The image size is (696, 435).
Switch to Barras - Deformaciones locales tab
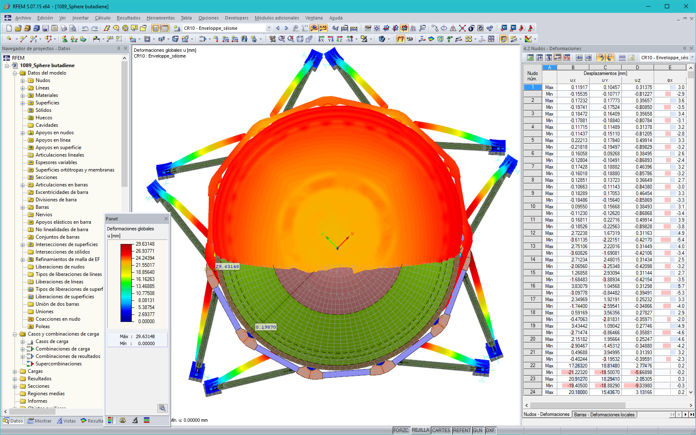point(604,414)
